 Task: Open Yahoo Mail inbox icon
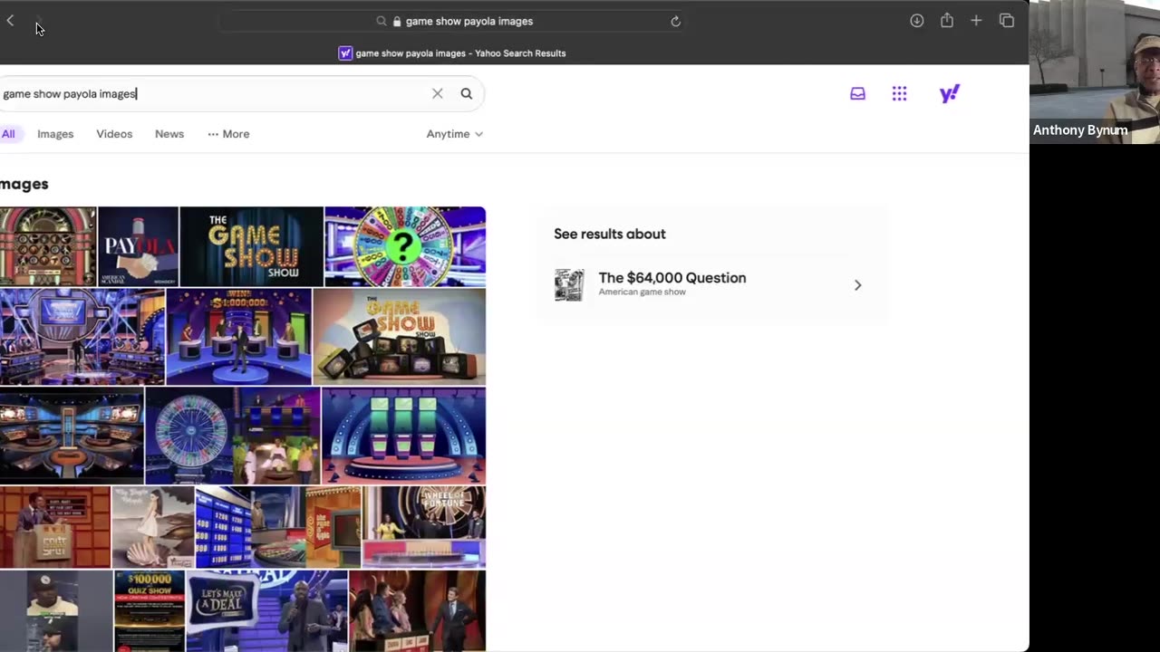pos(857,93)
